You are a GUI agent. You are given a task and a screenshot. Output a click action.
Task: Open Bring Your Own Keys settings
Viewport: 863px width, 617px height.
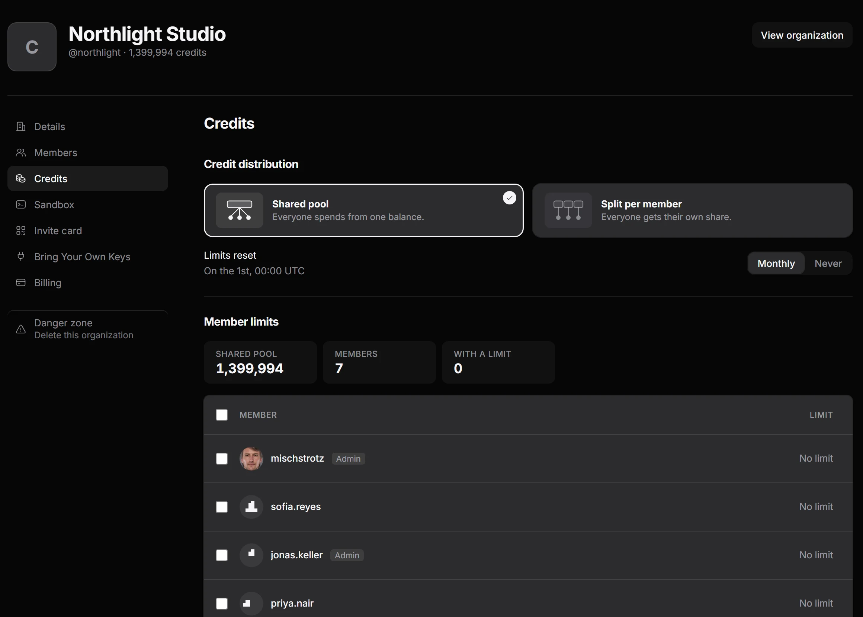coord(88,256)
